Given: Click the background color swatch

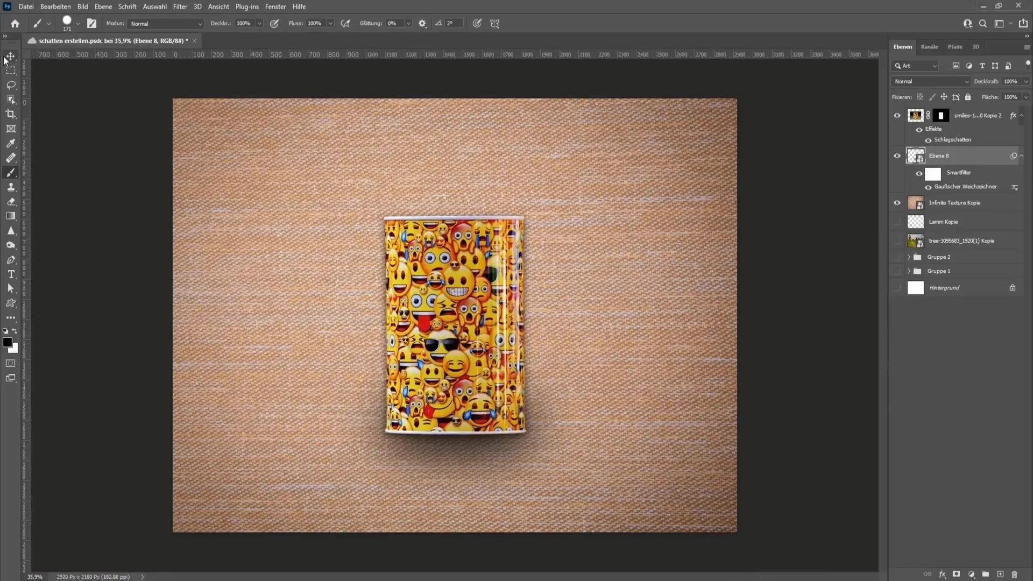Looking at the screenshot, I should click(x=15, y=349).
